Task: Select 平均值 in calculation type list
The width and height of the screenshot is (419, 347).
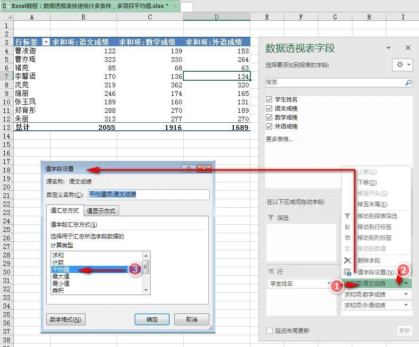Action: 61,269
